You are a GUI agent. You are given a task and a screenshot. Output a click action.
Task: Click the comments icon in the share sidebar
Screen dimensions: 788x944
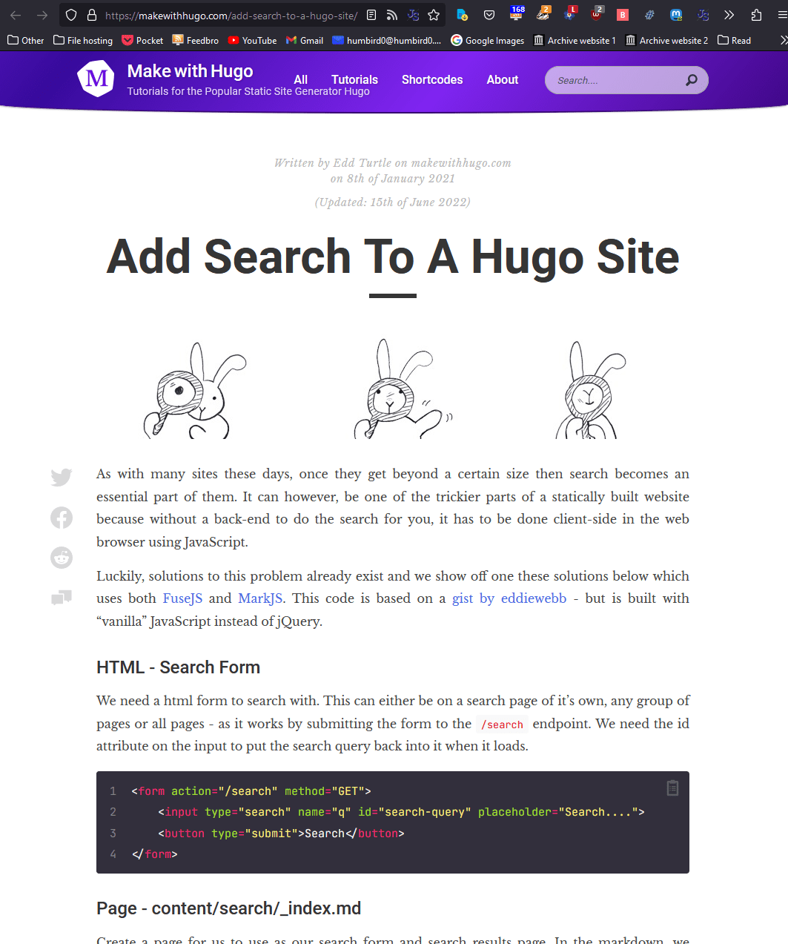point(62,598)
